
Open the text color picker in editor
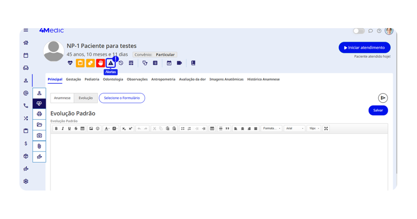pyautogui.click(x=107, y=129)
